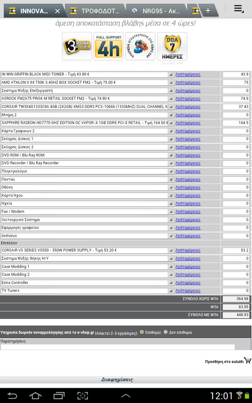
Task: Click the on-site installation service badge
Action: pos(140,46)
